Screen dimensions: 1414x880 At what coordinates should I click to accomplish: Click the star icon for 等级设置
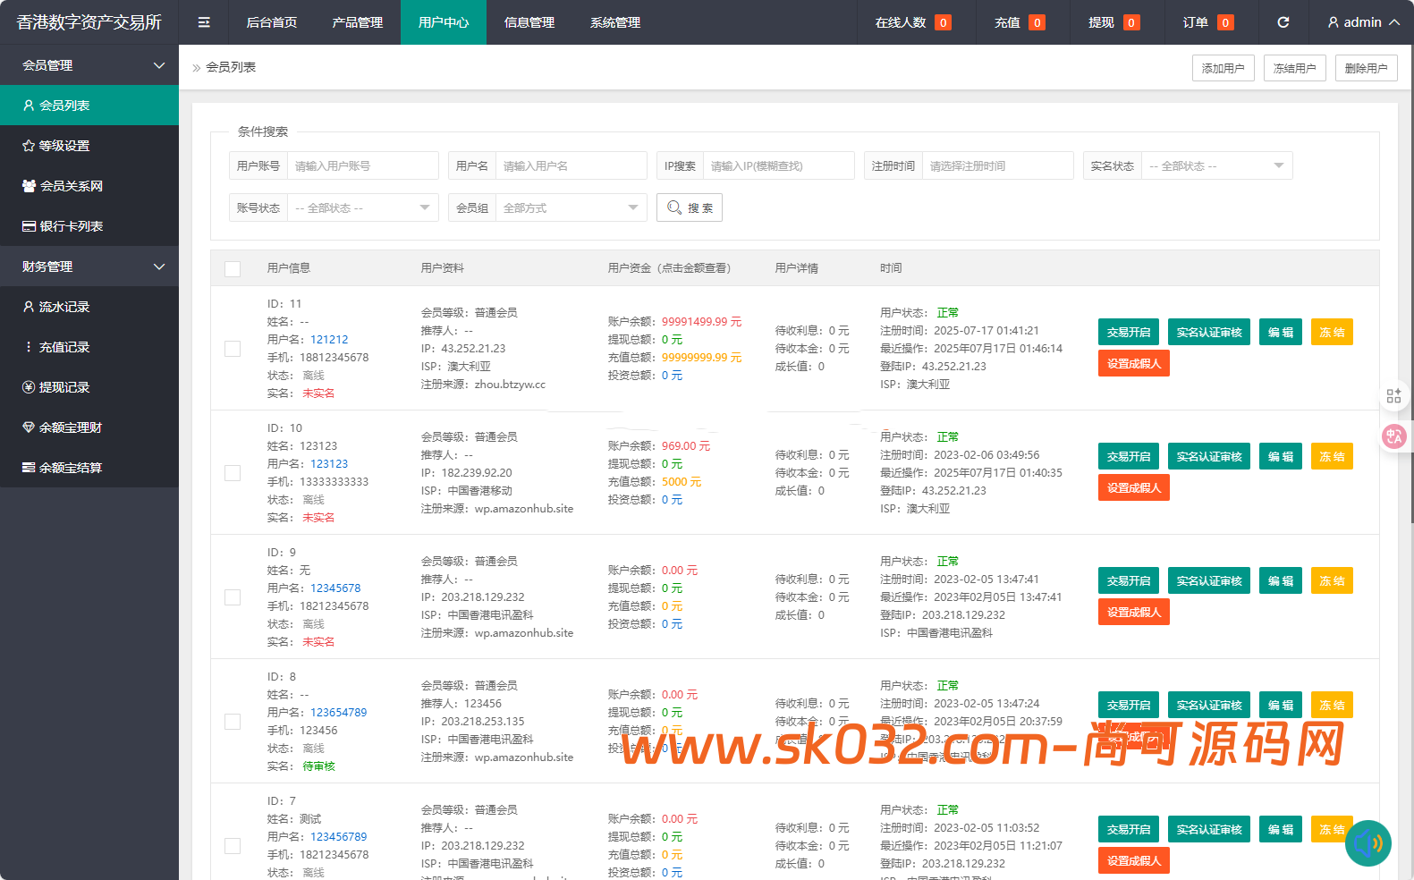[x=29, y=146]
